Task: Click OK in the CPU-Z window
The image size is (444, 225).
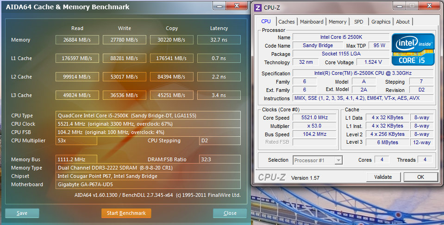Action: point(420,177)
